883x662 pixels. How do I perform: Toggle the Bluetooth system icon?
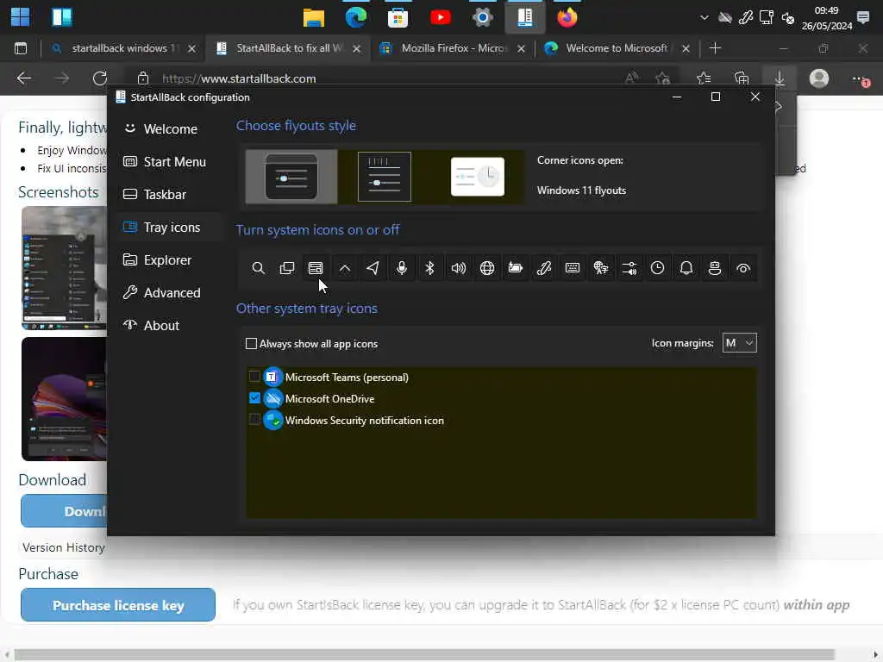point(429,268)
